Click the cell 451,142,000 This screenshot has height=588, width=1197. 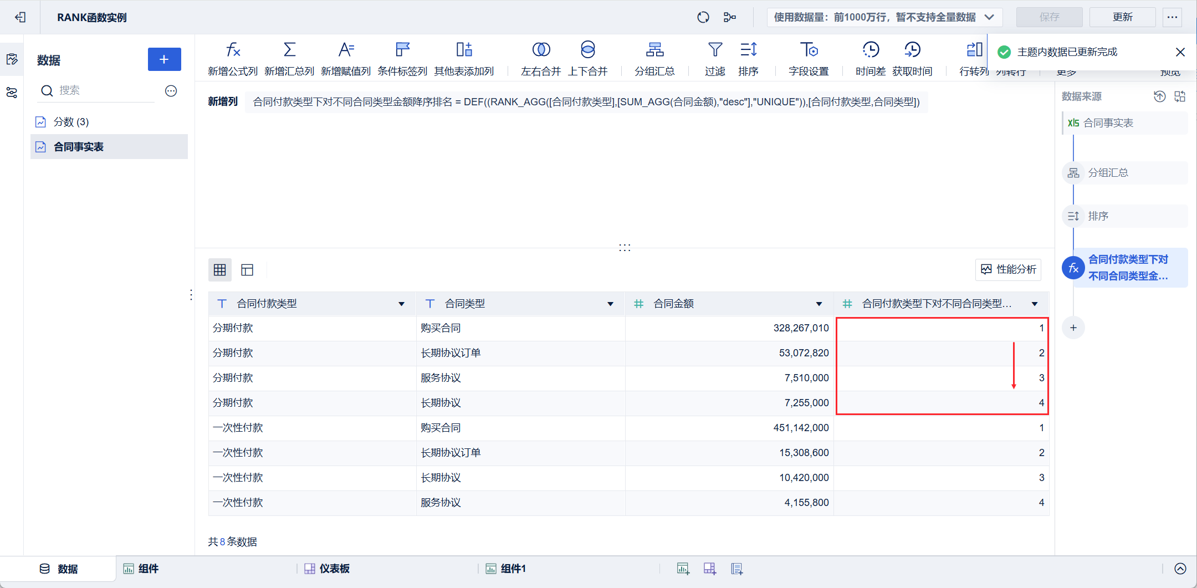[x=729, y=428]
